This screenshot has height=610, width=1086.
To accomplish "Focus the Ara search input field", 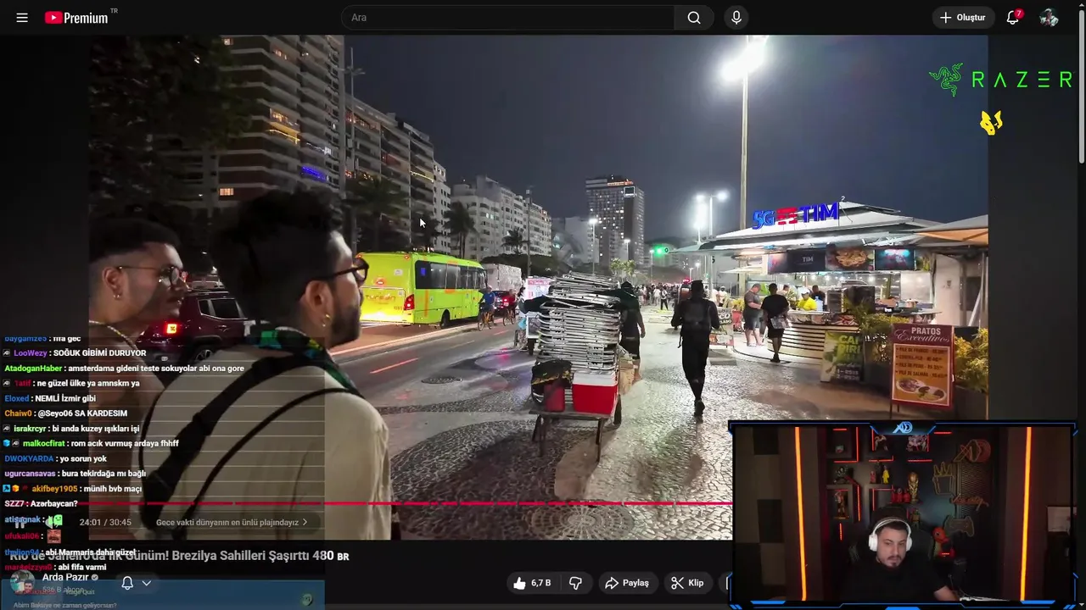I will coord(507,18).
